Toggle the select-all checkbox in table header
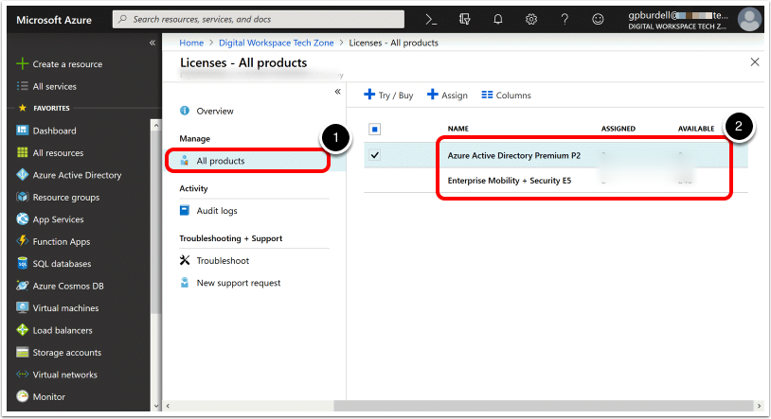771x419 pixels. 375,129
